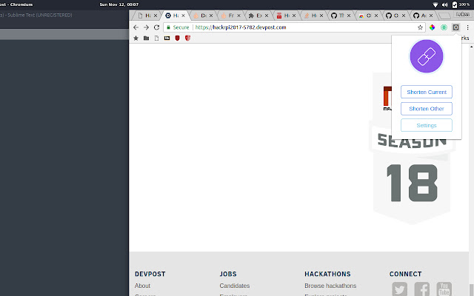Open the extension Settings button
This screenshot has height=296, width=474.
click(x=427, y=125)
